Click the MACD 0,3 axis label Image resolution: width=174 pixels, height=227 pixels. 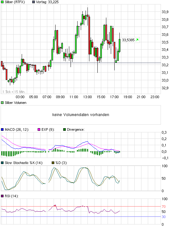(x=164, y=132)
